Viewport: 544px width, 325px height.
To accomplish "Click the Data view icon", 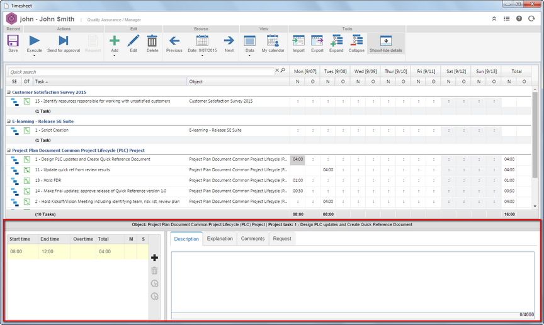I will click(x=250, y=41).
